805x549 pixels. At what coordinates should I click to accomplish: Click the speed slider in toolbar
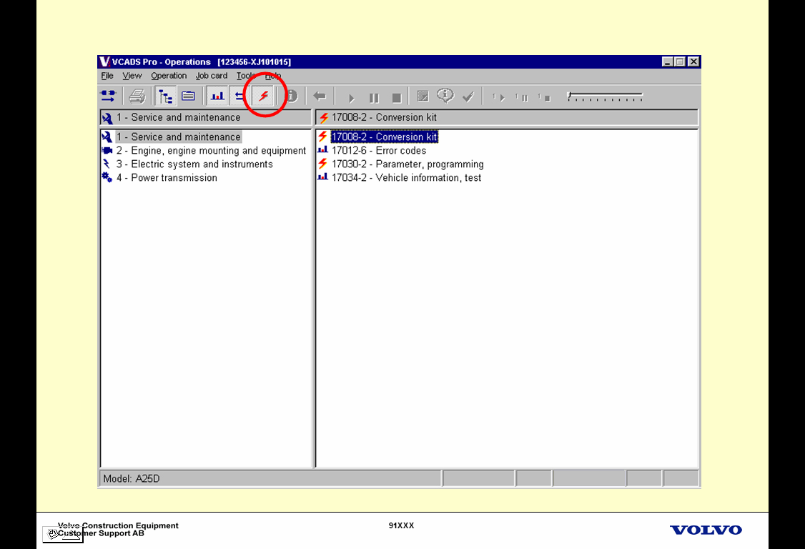point(605,97)
